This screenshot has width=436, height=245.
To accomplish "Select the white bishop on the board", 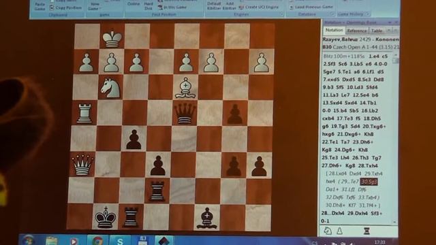I will point(185,88).
